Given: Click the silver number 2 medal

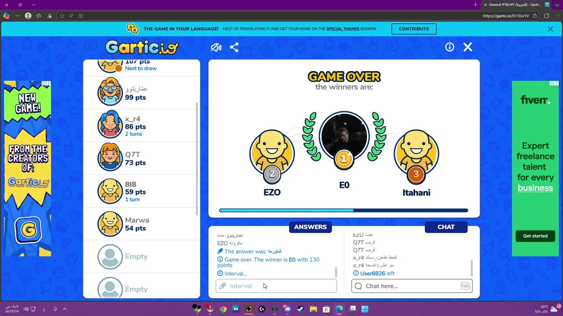Looking at the screenshot, I should point(272,174).
